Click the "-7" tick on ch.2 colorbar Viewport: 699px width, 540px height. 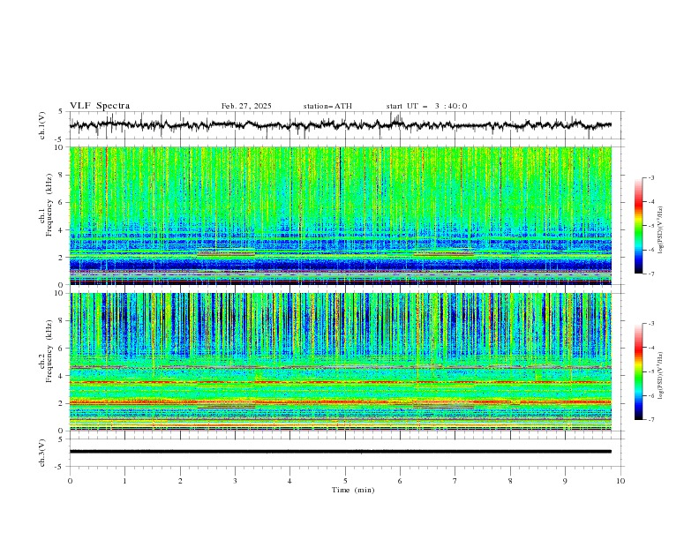tap(650, 419)
